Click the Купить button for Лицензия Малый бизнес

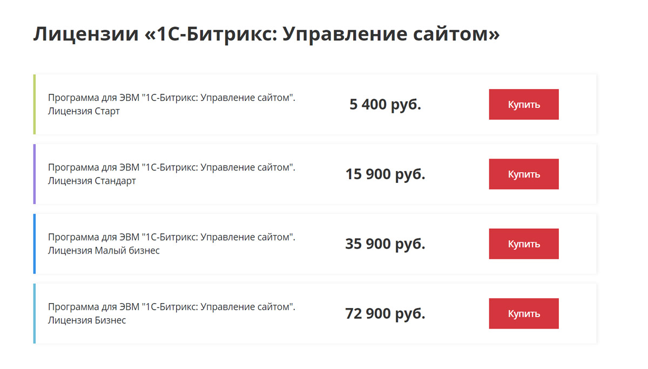point(523,243)
